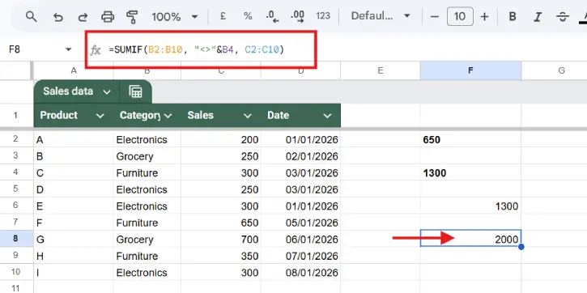
Task: Click the date 08/01/2026
Action: coord(300,273)
